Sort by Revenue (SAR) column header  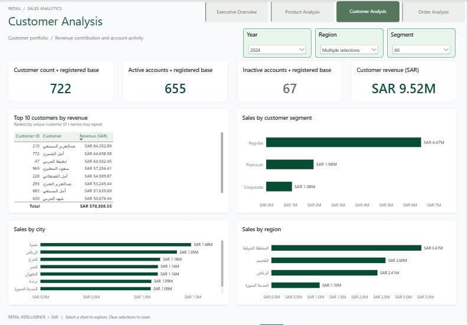pyautogui.click(x=93, y=136)
